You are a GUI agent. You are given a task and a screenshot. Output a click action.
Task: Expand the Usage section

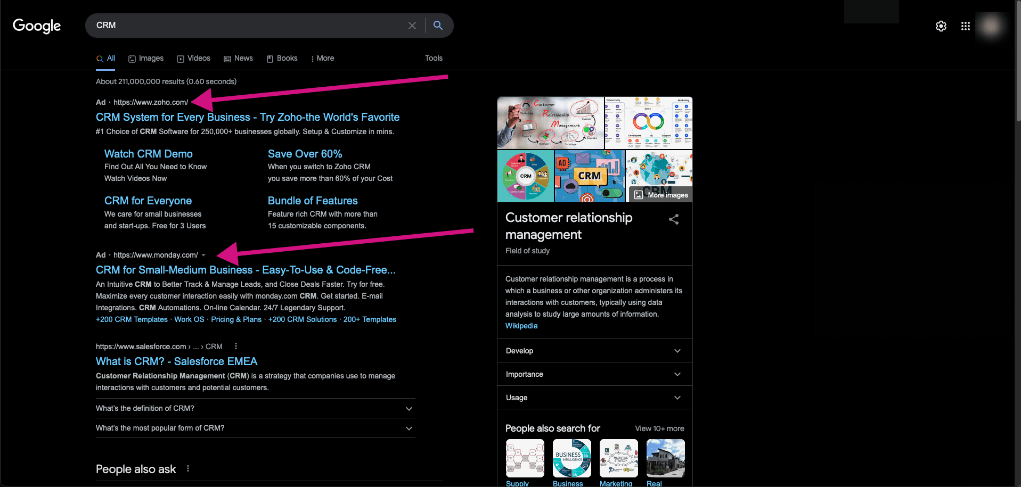pos(594,398)
